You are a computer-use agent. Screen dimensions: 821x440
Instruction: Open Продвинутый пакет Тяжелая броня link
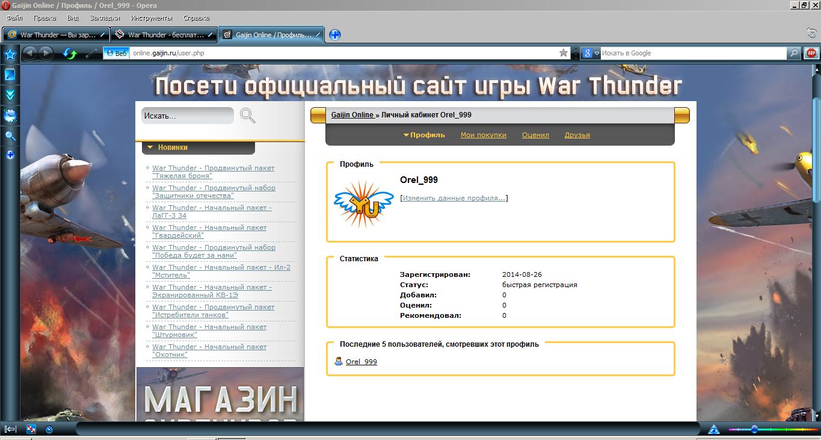click(x=213, y=172)
